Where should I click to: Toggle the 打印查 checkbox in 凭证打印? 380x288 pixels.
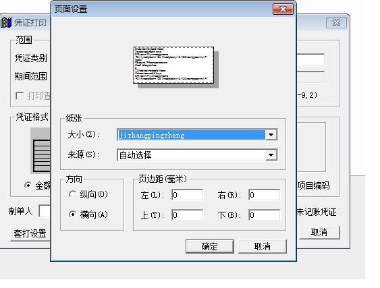[x=20, y=96]
